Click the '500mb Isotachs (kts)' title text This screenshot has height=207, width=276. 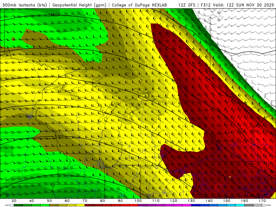coord(24,5)
